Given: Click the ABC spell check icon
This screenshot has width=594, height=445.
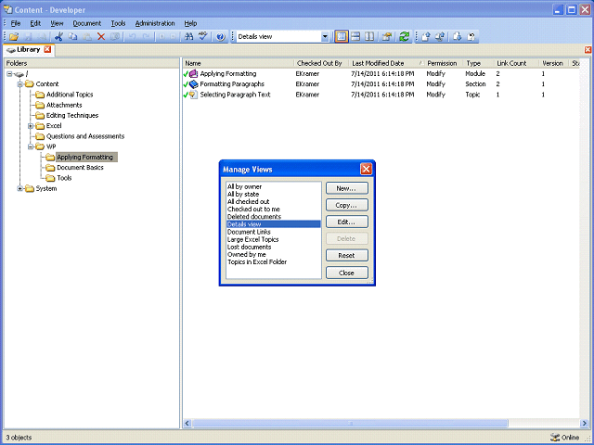Looking at the screenshot, I should coord(203,37).
